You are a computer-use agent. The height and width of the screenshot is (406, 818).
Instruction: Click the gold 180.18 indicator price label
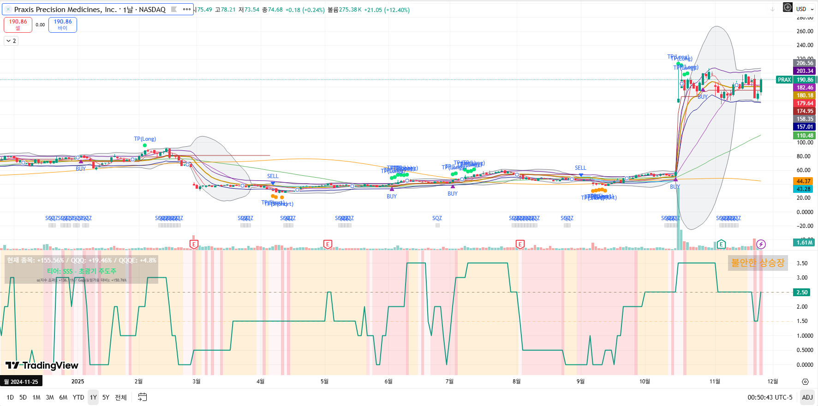pos(805,96)
